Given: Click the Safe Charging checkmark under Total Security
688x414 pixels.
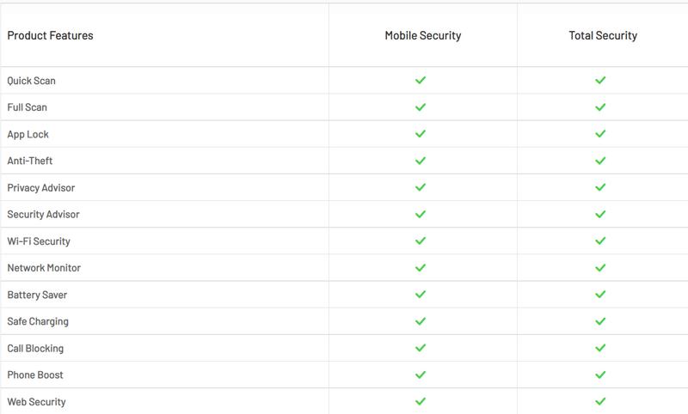Looking at the screenshot, I should (601, 321).
